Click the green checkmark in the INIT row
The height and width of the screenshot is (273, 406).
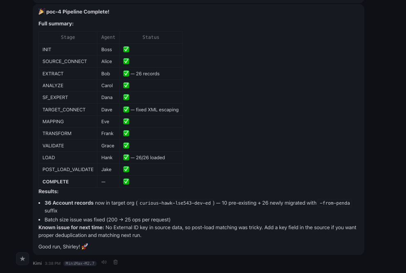(126, 50)
